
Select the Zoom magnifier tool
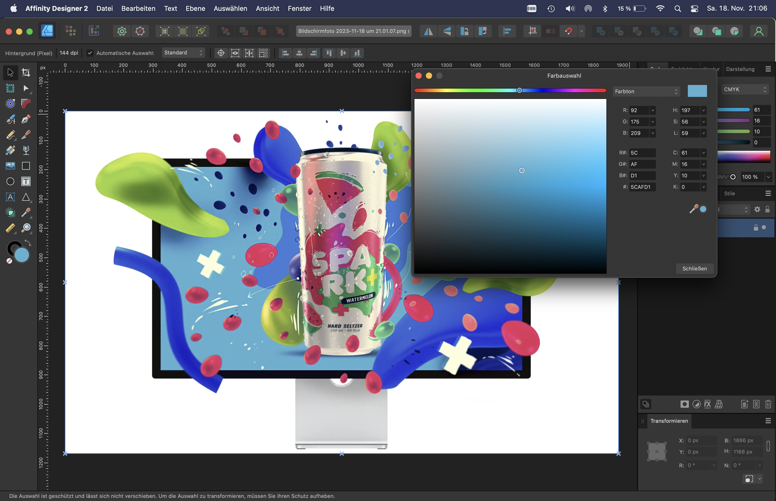[26, 228]
